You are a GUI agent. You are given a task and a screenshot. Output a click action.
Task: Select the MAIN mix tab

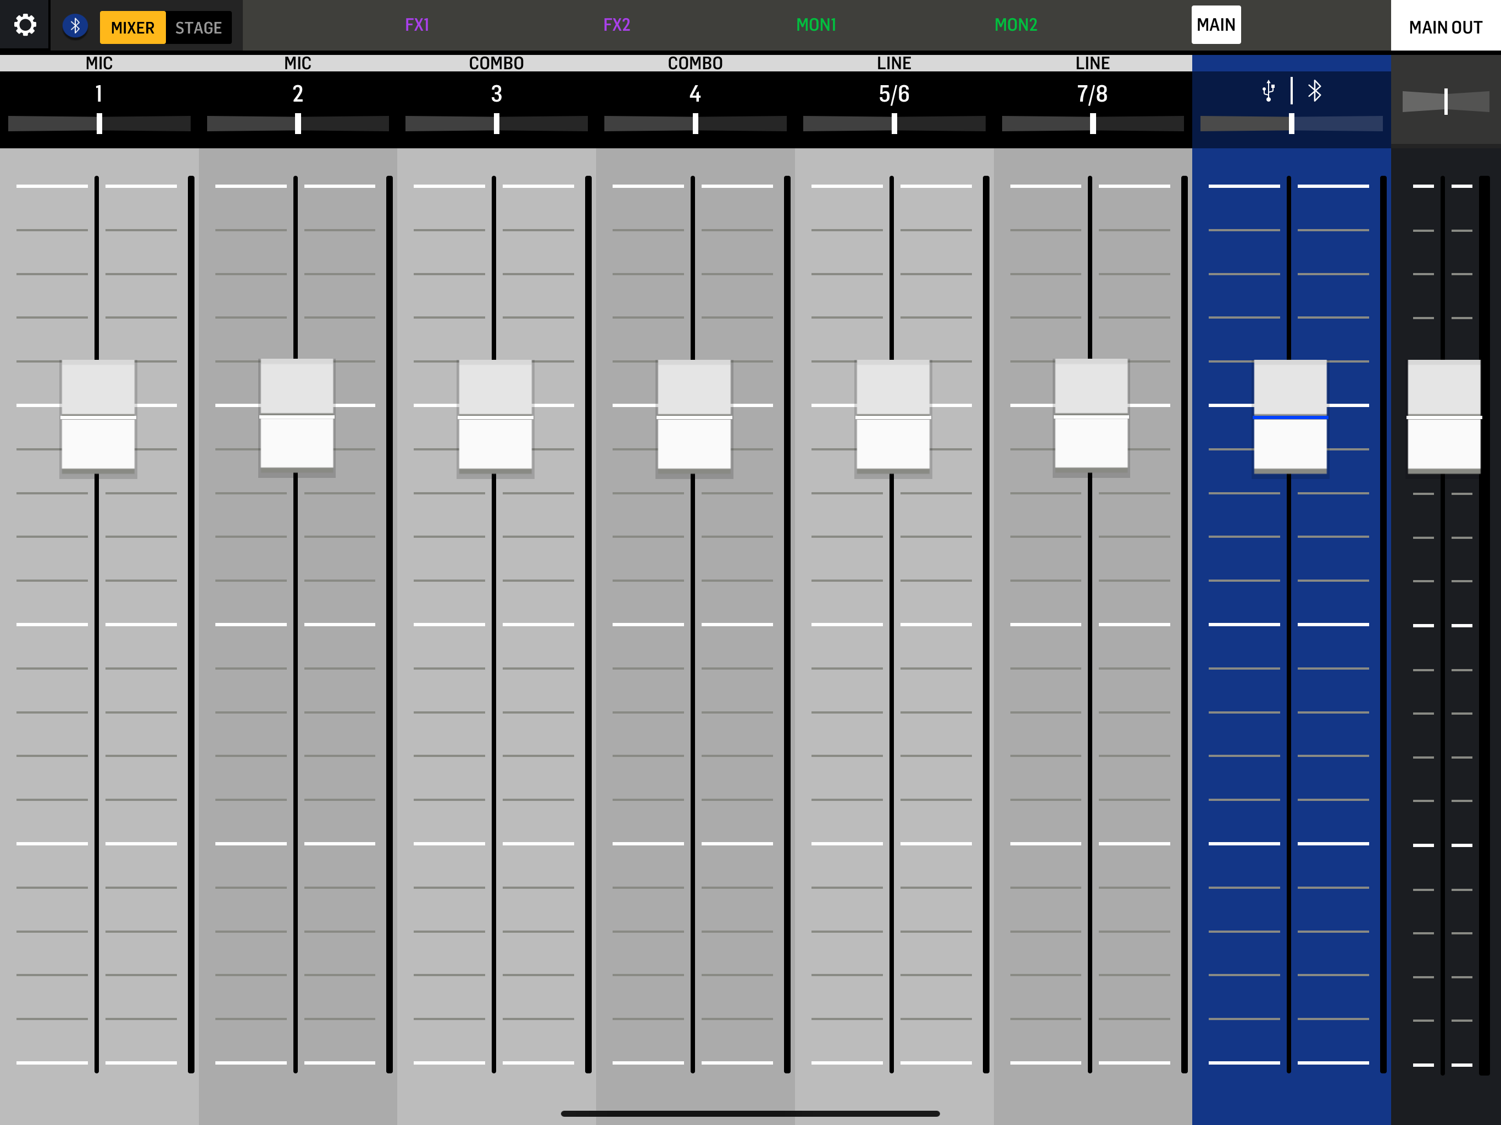click(x=1215, y=25)
